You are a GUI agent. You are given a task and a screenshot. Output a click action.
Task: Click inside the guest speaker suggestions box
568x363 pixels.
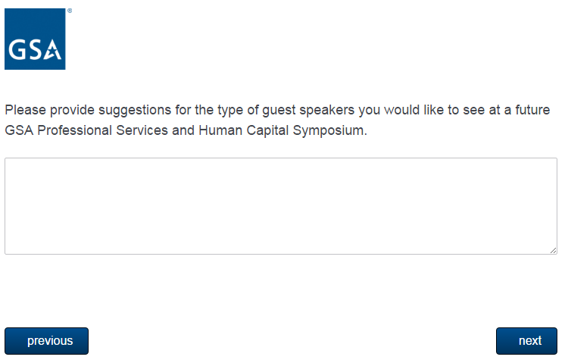280,206
